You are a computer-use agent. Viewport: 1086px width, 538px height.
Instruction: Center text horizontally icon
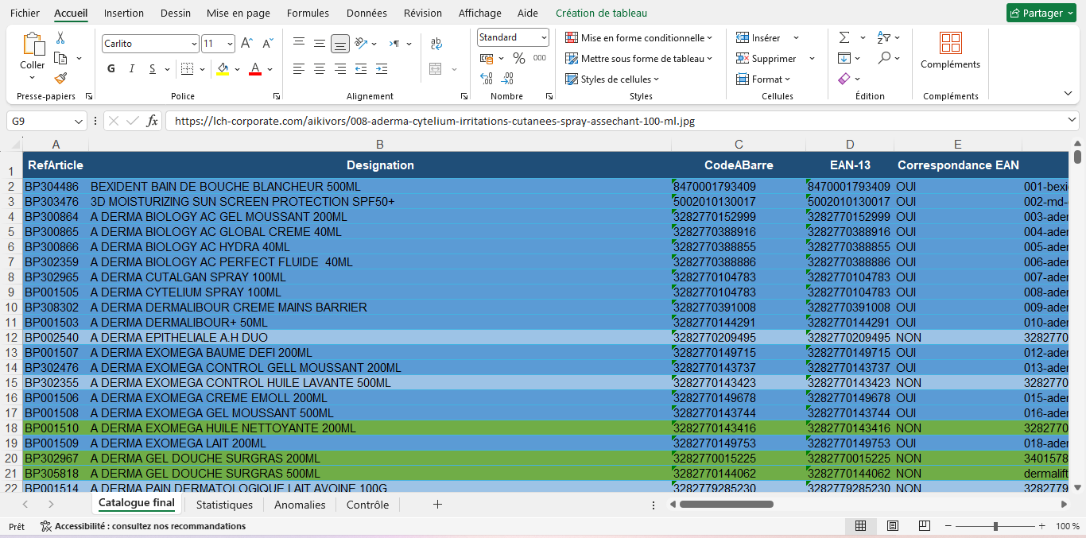point(320,69)
